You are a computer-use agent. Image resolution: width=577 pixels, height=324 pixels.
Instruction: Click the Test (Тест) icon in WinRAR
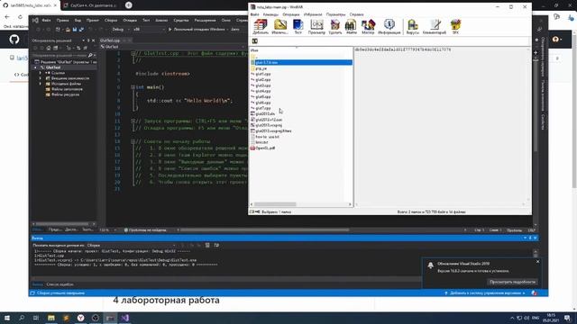[x=298, y=25]
